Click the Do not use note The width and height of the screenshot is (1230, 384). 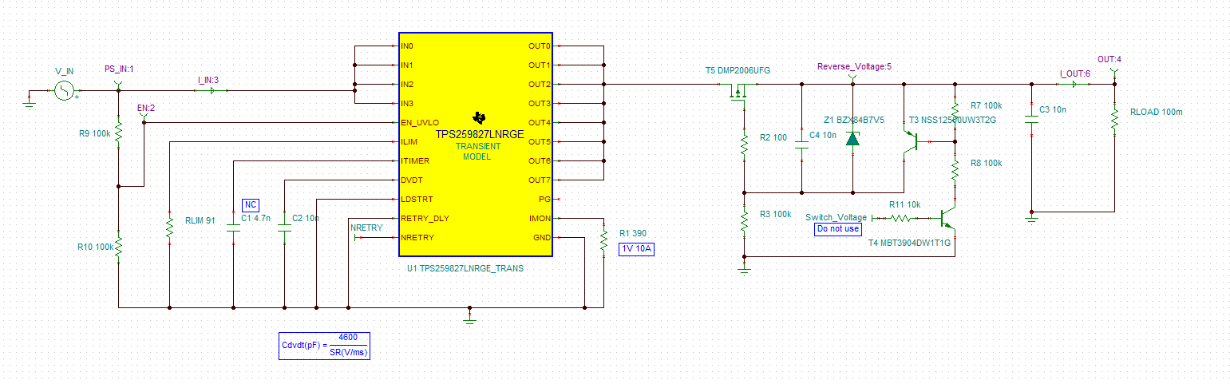point(837,229)
